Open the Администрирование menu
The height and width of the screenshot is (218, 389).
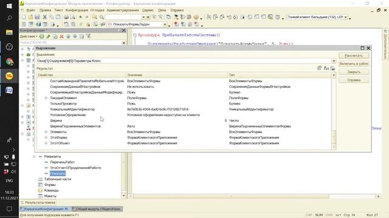(x=123, y=10)
